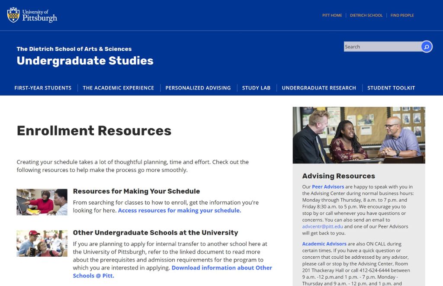This screenshot has height=286, width=443.
Task: Click the Search input field
Action: coord(381,46)
